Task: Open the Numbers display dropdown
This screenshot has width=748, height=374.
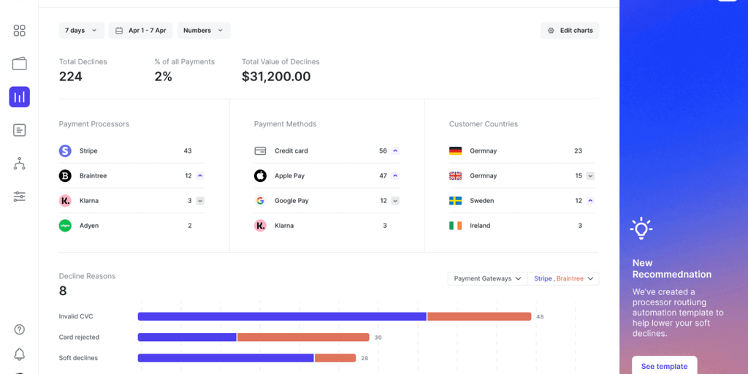Action: 203,31
